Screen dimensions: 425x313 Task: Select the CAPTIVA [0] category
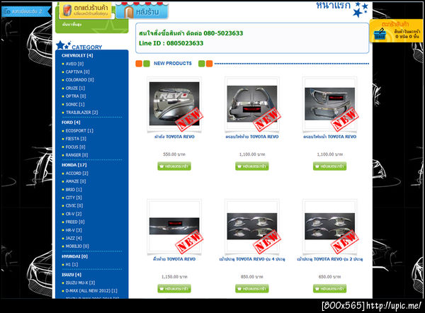pos(77,72)
